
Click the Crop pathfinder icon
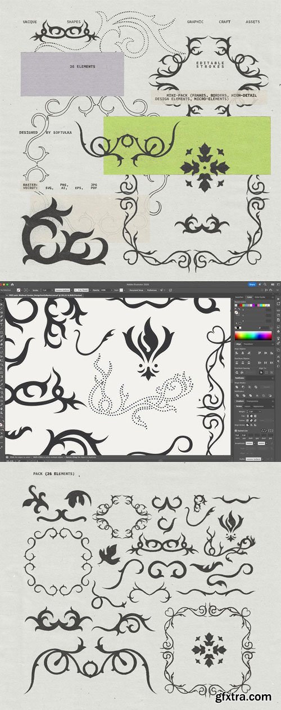click(x=257, y=396)
